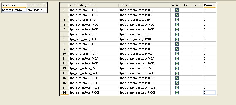Click Etiquette header in Recettes panel
The width and height of the screenshot is (236, 105).
(34, 5)
